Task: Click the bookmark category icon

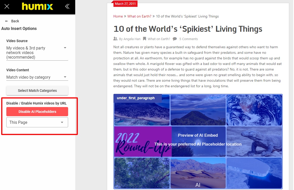Action: coord(144,39)
